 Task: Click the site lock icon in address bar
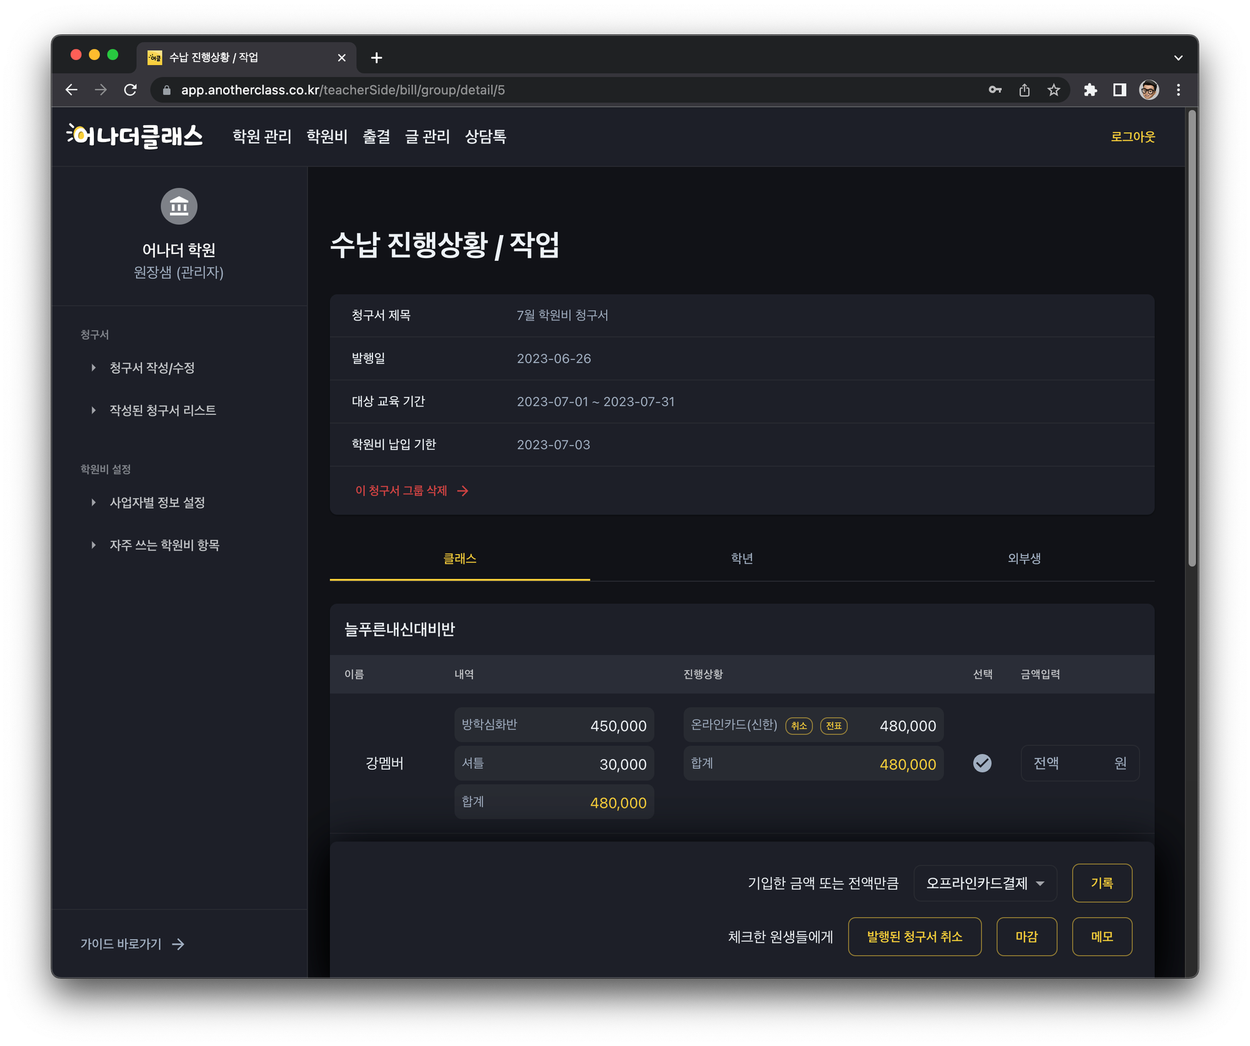point(166,90)
